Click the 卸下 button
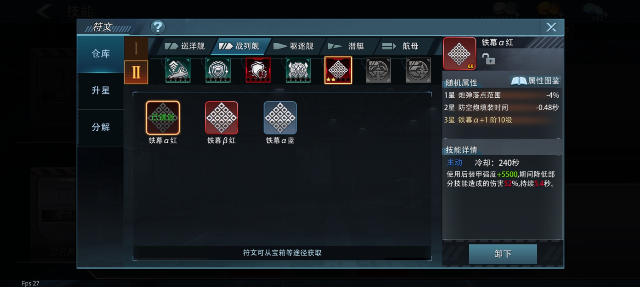 [x=503, y=254]
